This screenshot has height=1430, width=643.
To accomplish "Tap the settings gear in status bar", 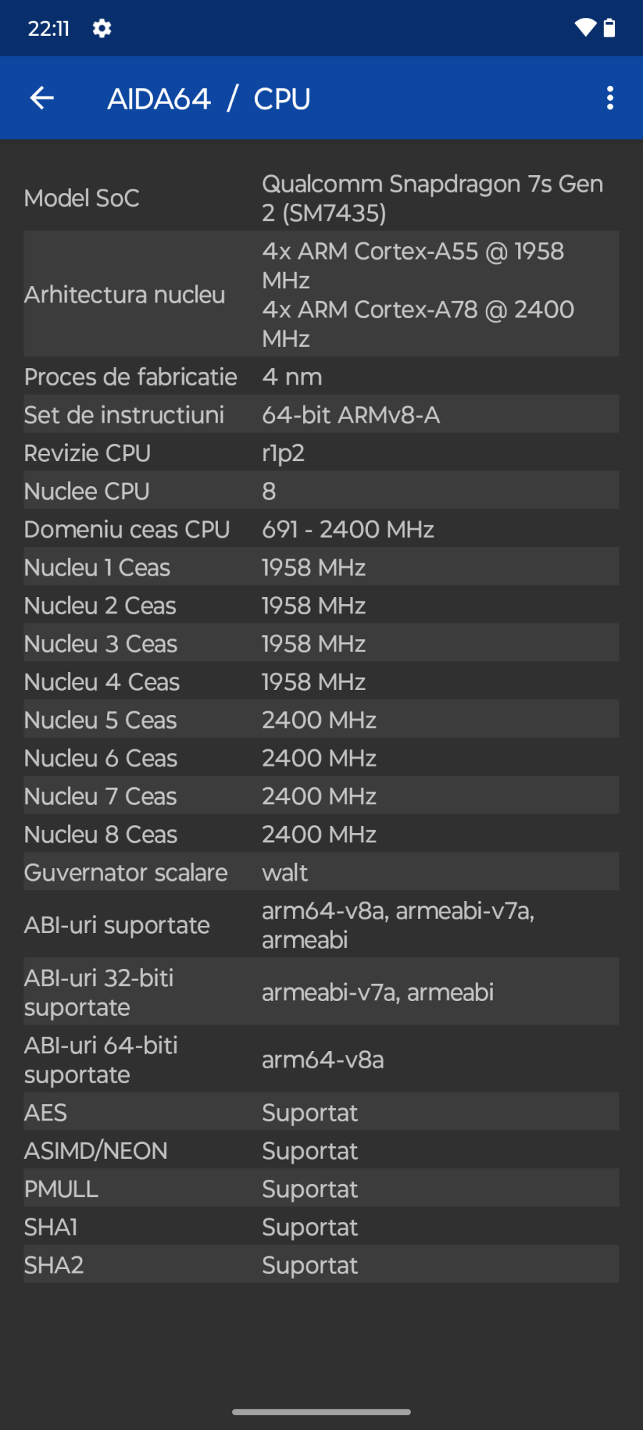I will click(x=102, y=29).
